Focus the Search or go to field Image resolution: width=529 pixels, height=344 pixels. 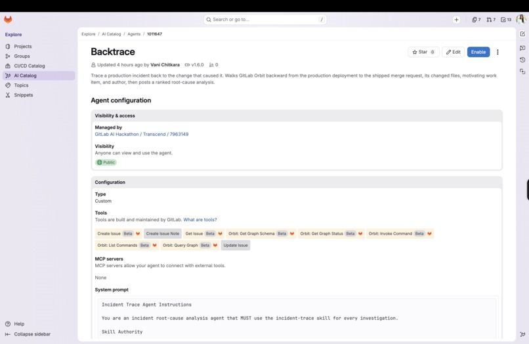tap(265, 20)
